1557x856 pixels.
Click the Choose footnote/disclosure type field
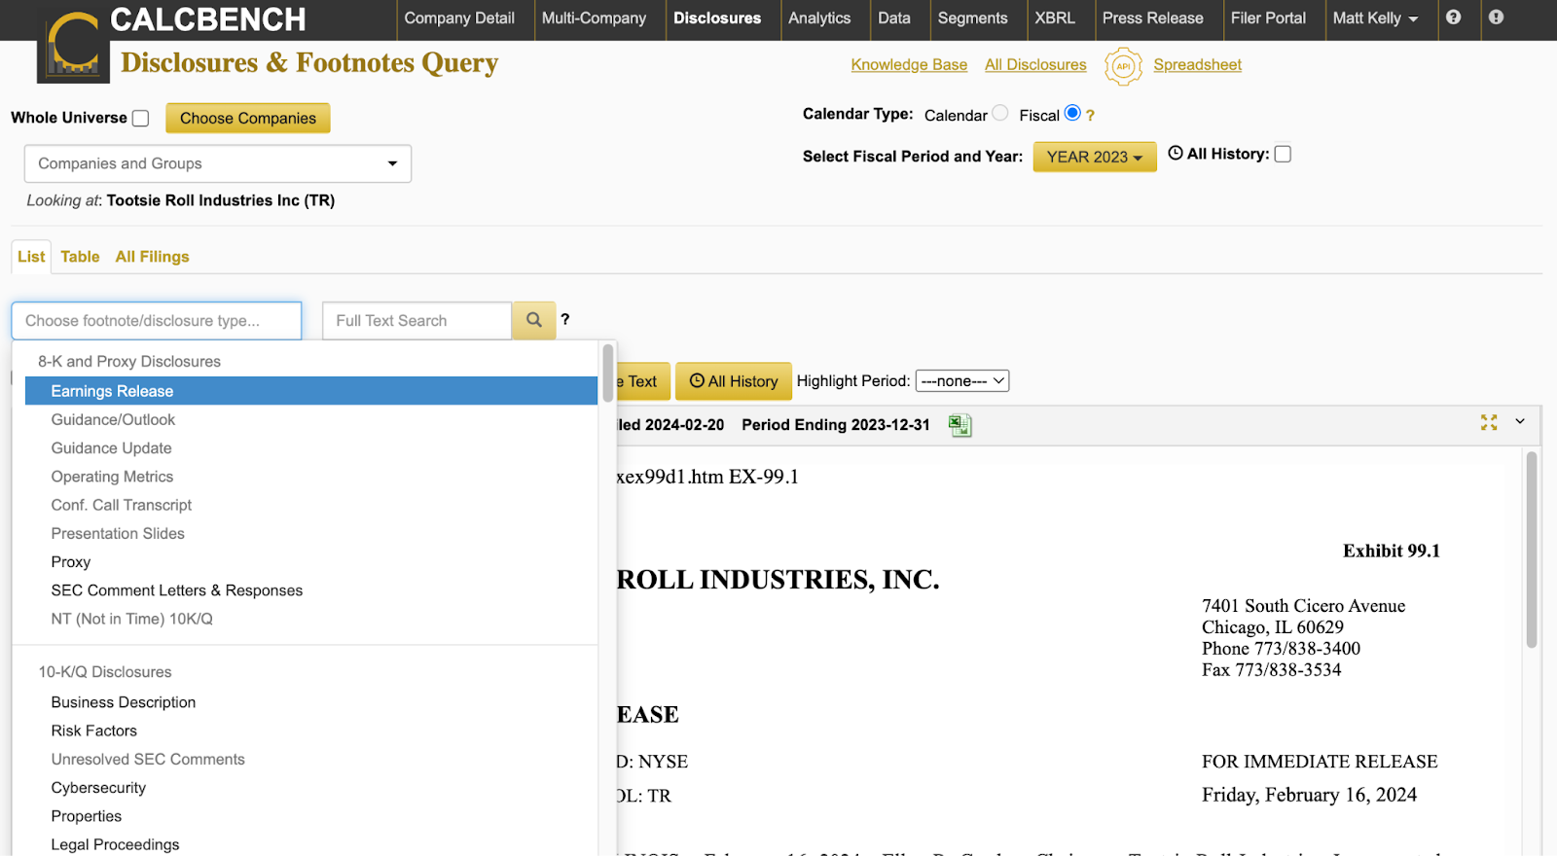157,320
